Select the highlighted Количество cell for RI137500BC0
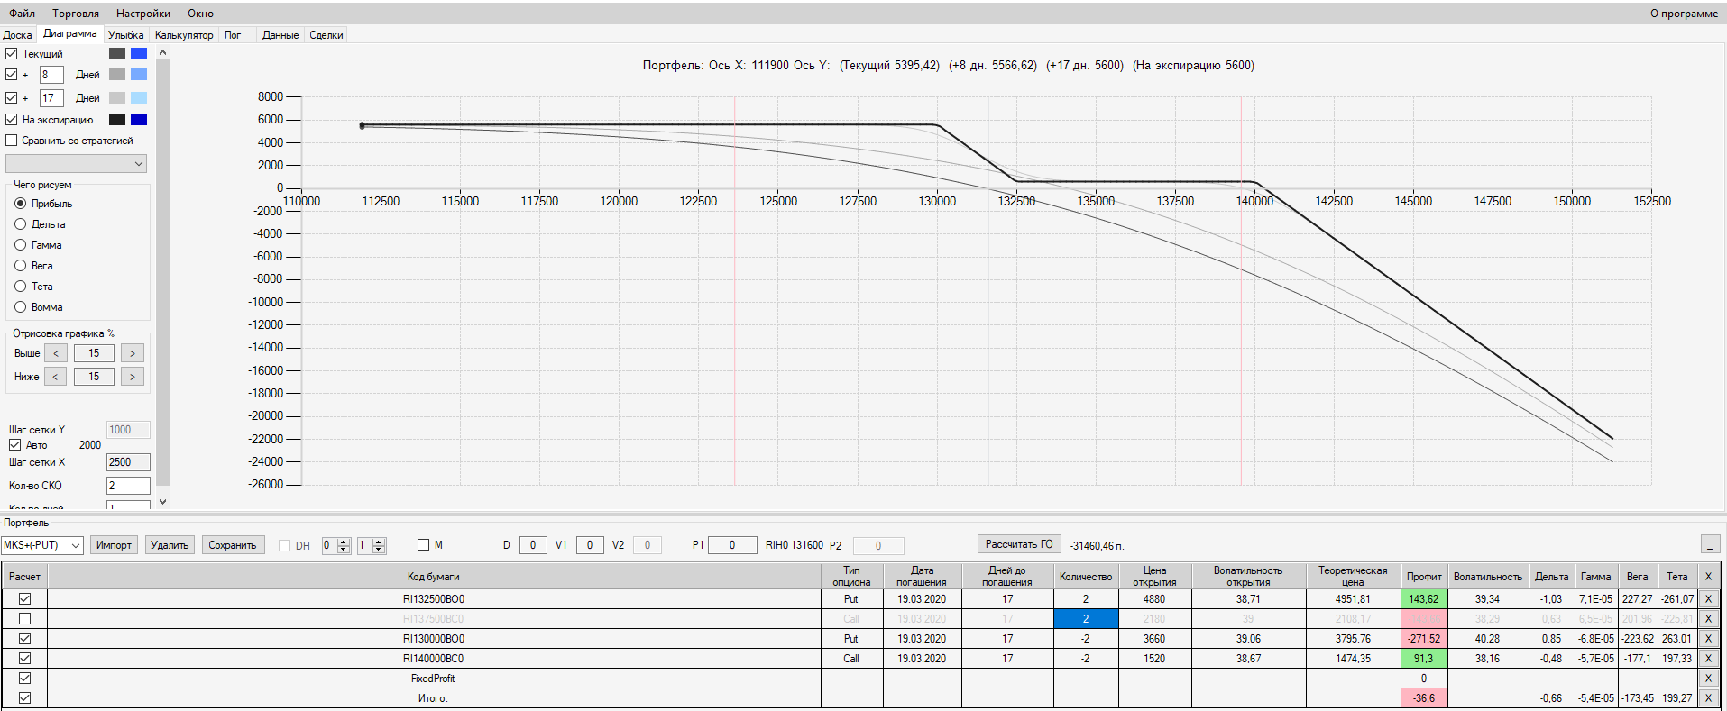 click(x=1086, y=619)
